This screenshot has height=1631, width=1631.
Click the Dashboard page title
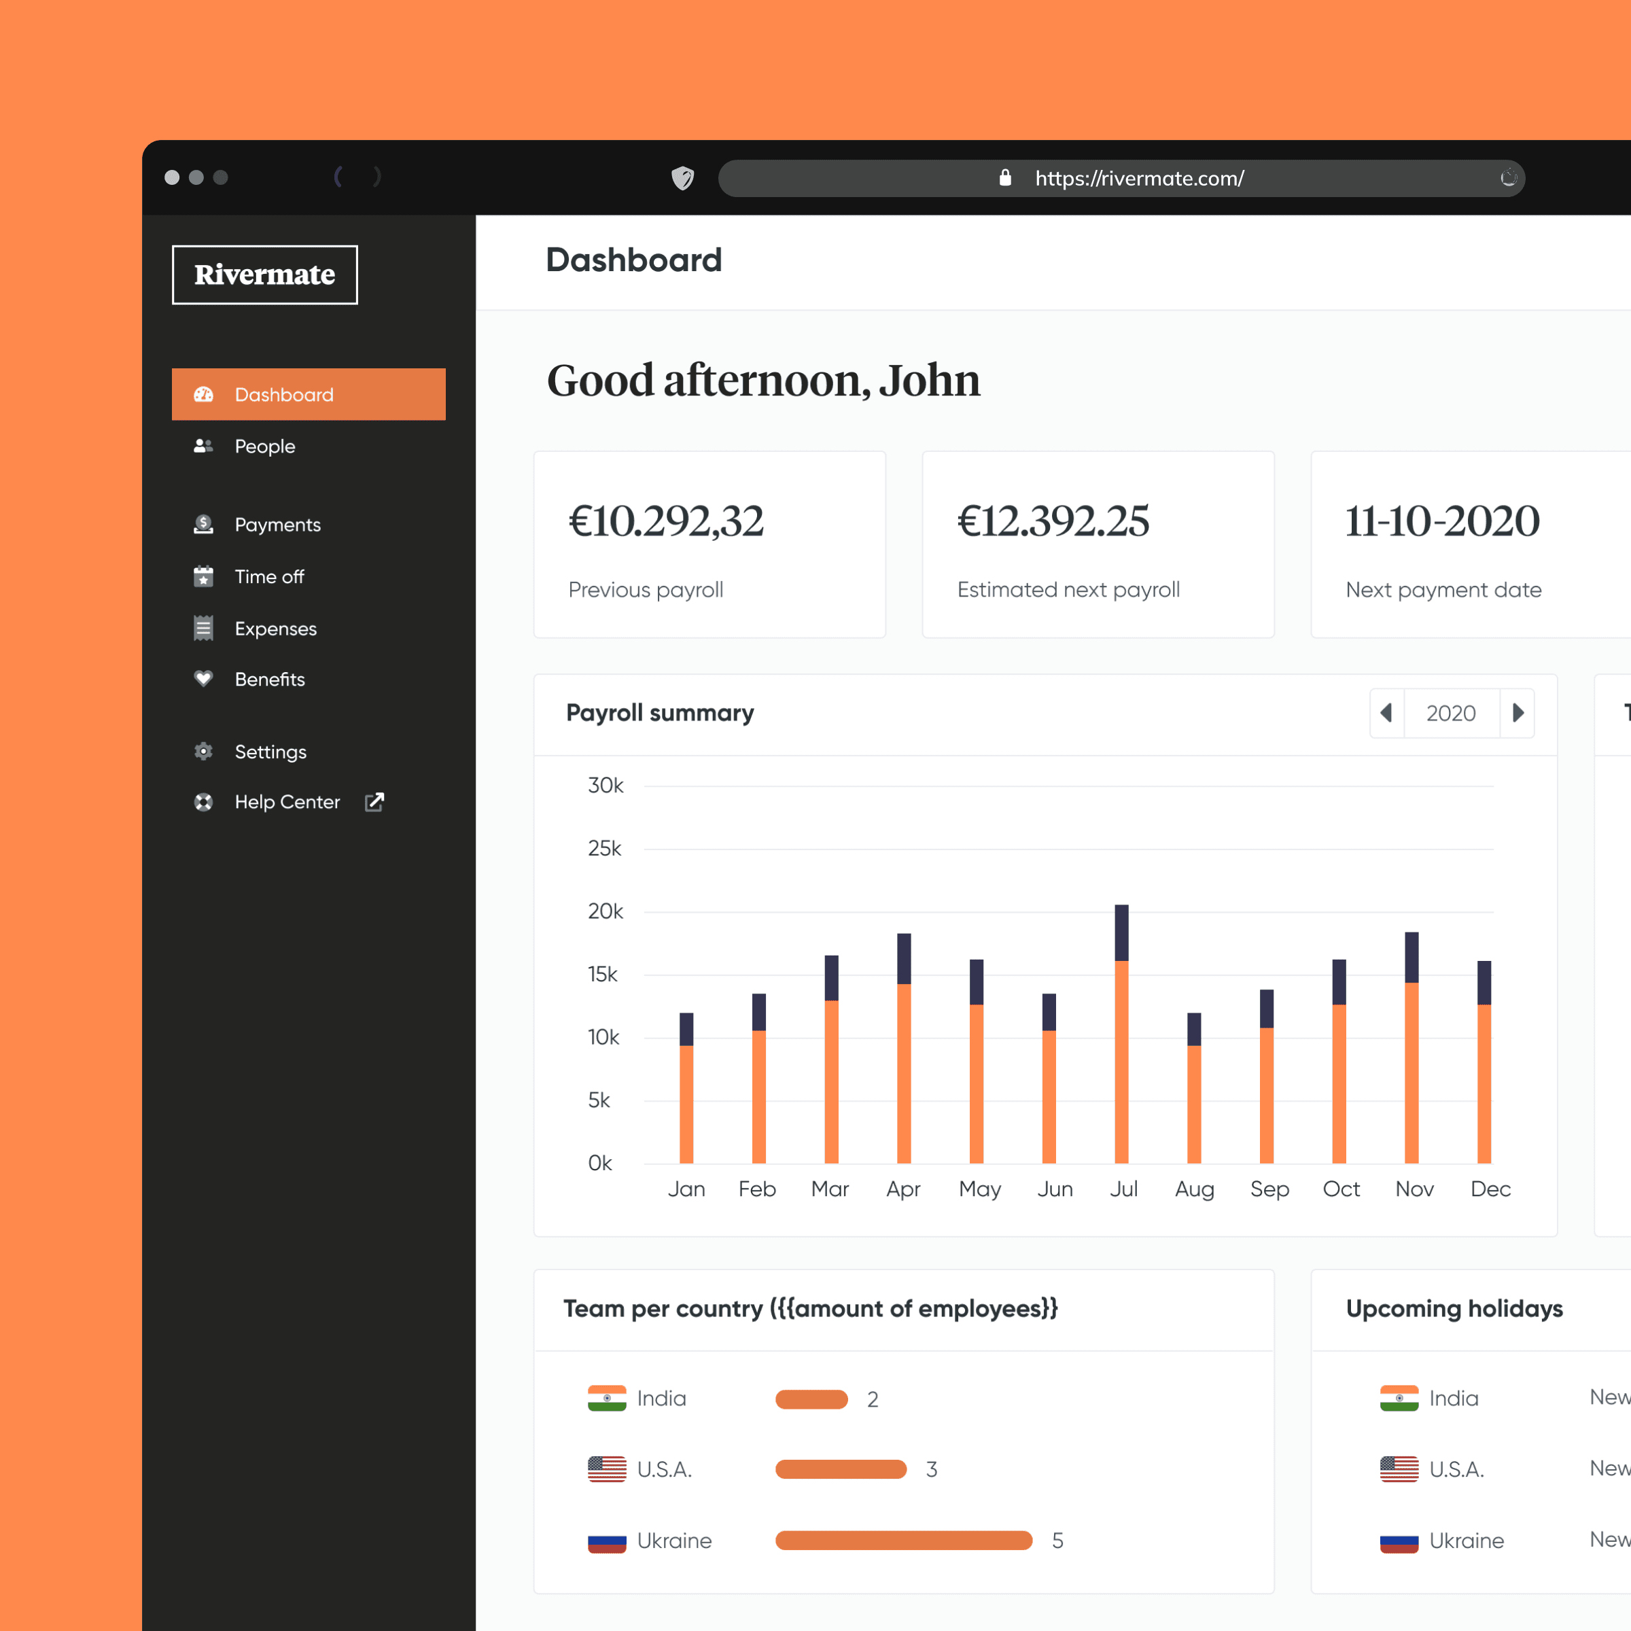634,260
